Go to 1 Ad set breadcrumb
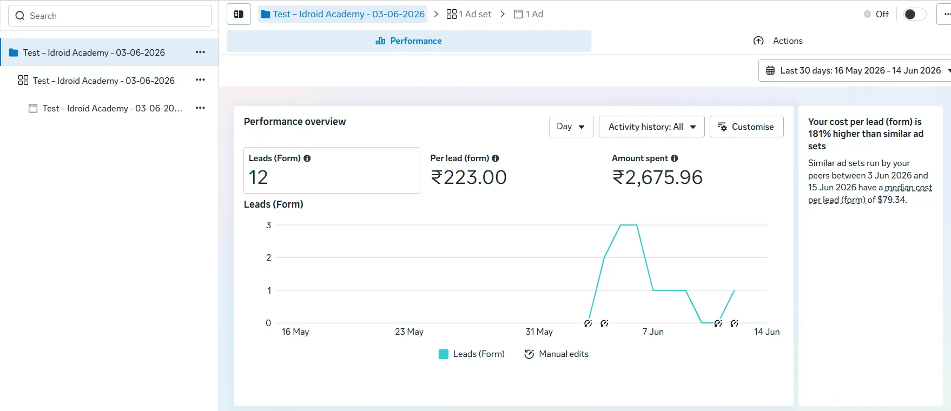Viewport: 951px width, 411px height. tap(469, 14)
